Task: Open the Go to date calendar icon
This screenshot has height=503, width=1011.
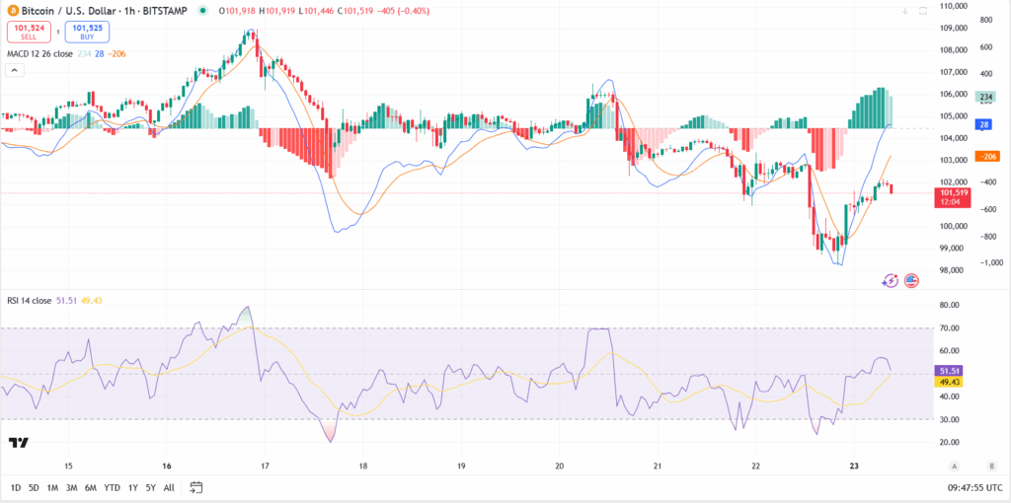Action: (x=196, y=487)
